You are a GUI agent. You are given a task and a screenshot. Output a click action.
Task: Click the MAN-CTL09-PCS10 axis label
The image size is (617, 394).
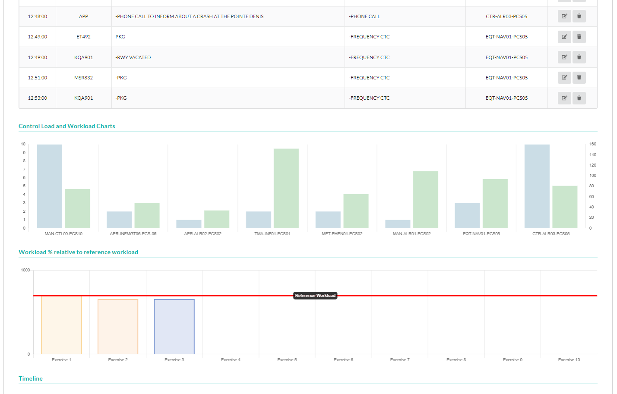click(x=63, y=234)
